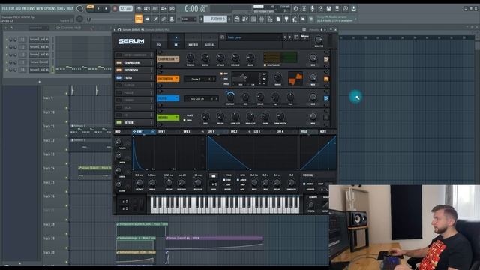This screenshot has height=270, width=480.
Task: Click the Compressor enable icon at right
Action: pyautogui.click(x=326, y=59)
